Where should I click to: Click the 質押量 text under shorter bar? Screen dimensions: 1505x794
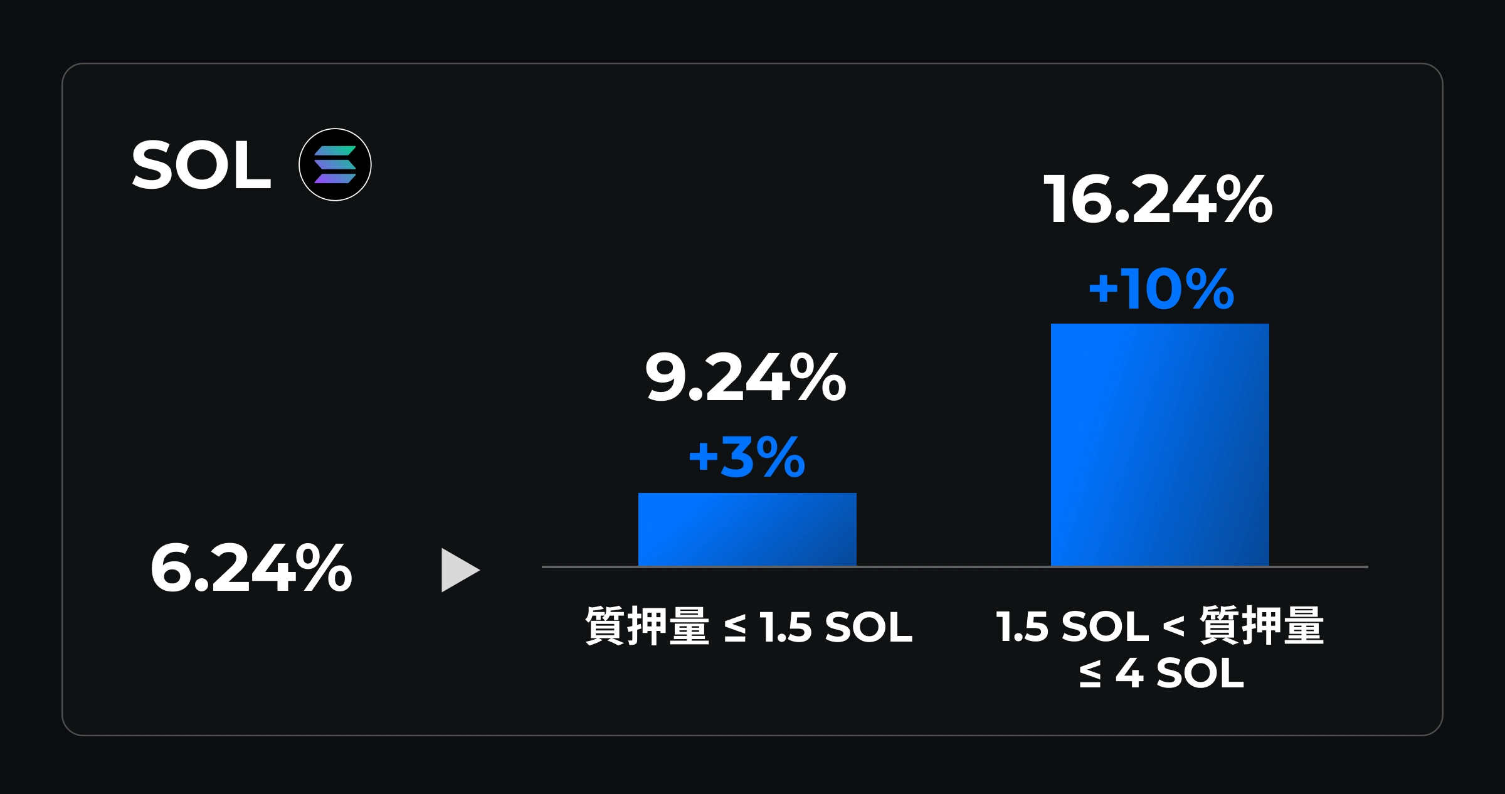(x=647, y=626)
